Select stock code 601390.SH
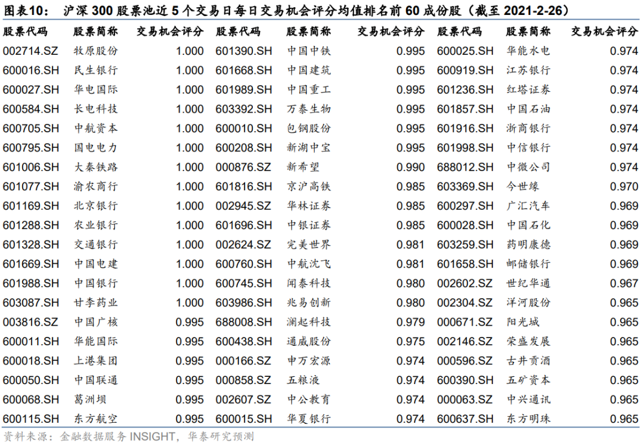 point(243,51)
